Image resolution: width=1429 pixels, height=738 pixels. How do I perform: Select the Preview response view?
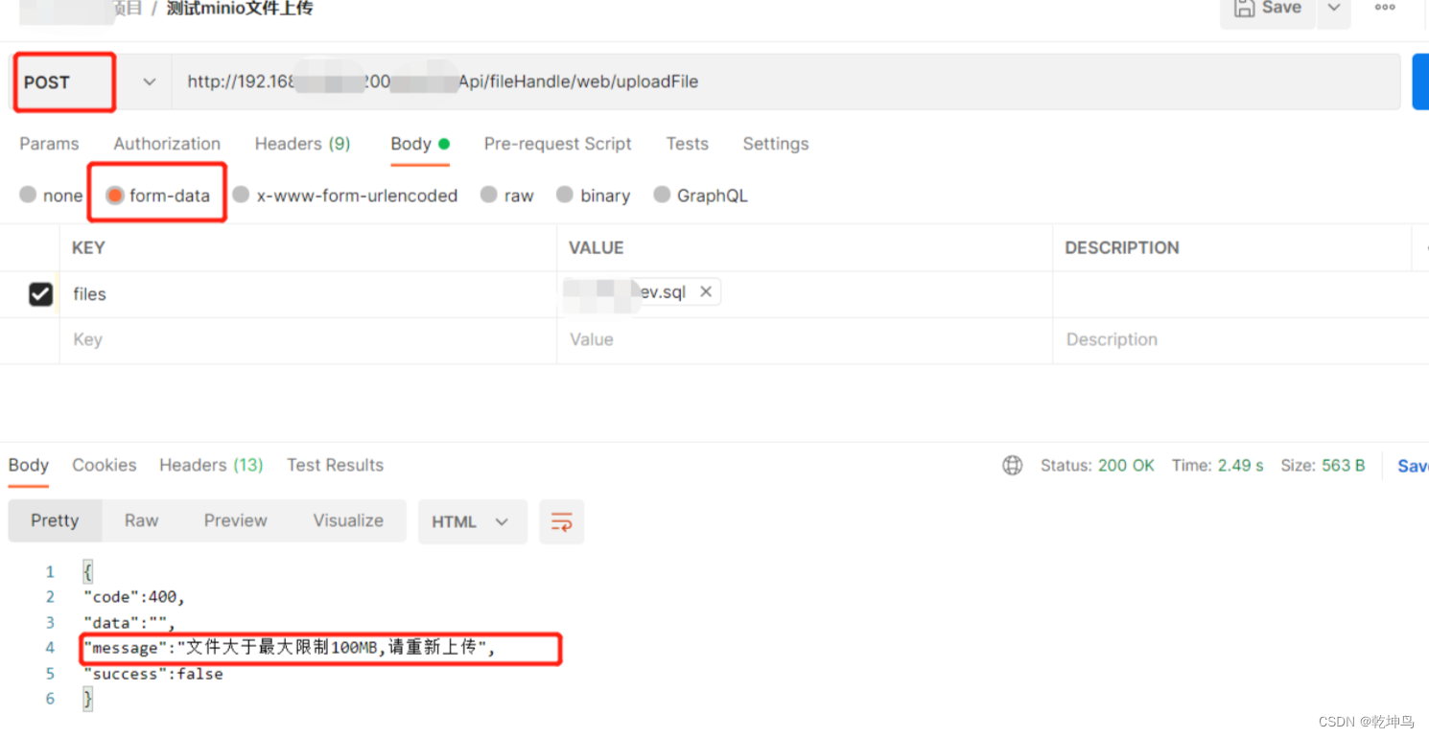235,521
